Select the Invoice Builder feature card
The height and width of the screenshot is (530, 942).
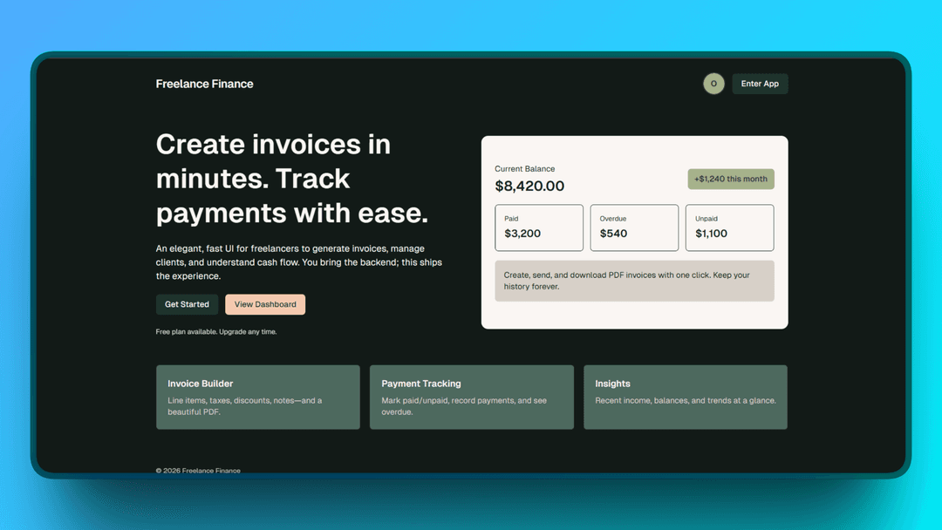(x=257, y=397)
